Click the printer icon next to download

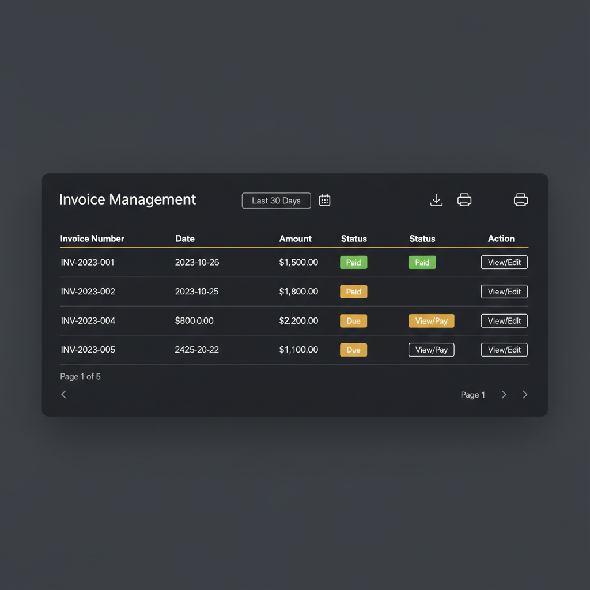tap(464, 200)
